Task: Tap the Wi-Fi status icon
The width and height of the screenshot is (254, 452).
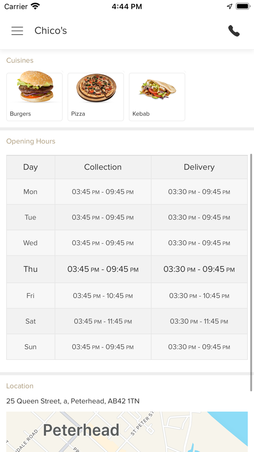Action: [x=35, y=7]
